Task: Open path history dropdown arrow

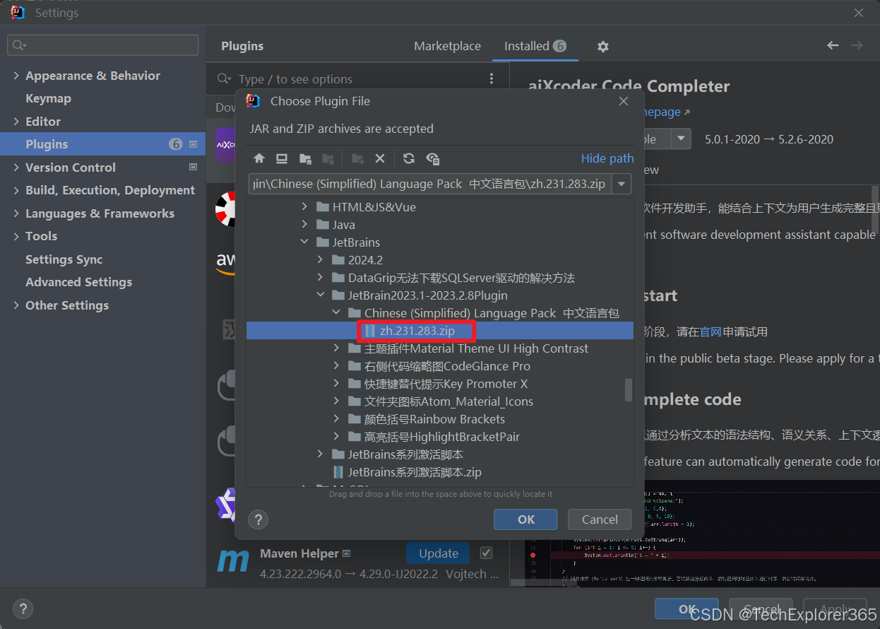Action: pyautogui.click(x=622, y=184)
